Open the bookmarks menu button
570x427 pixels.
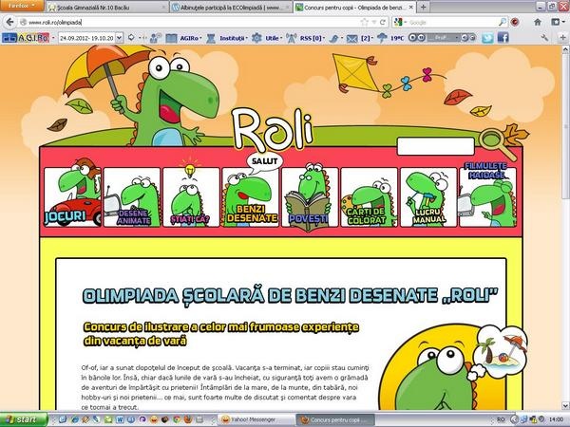tap(558, 22)
